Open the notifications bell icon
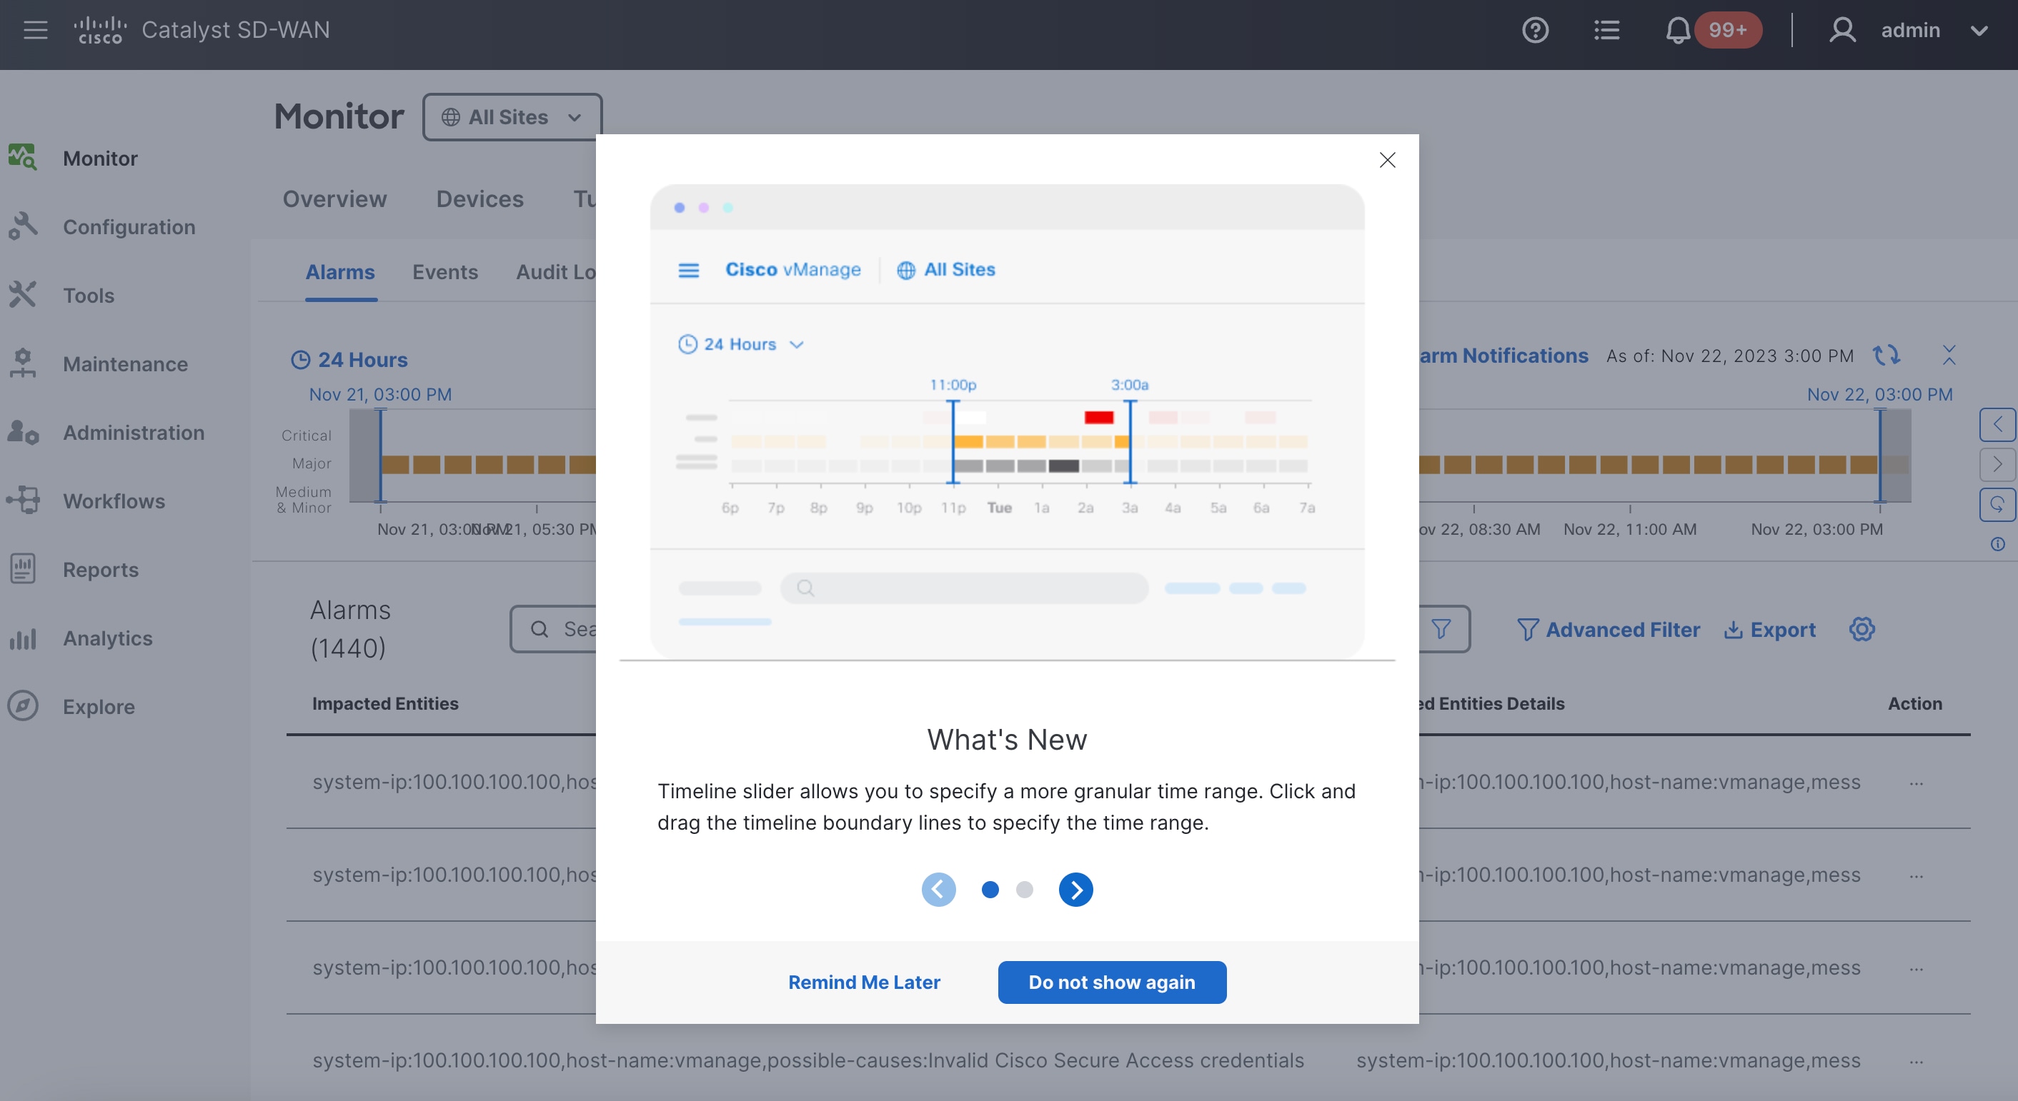 1677,30
